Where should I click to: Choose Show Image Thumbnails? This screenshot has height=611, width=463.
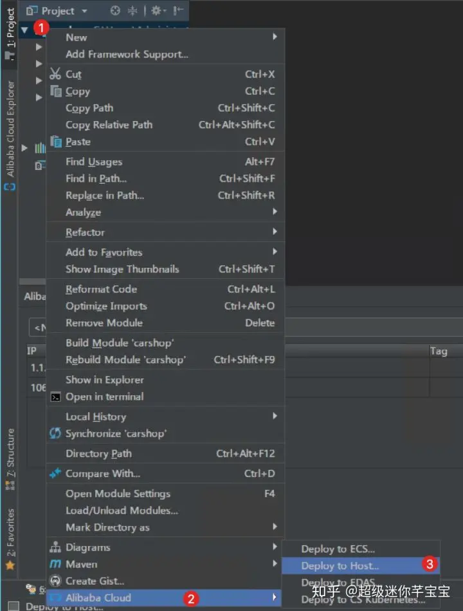[x=166, y=269]
